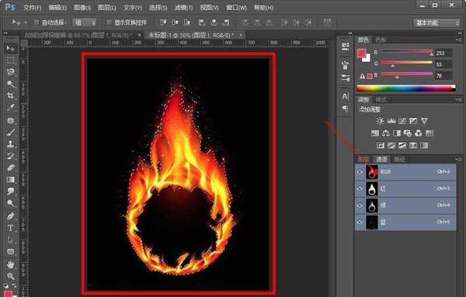Toggle the 自动选择 checkbox
The width and height of the screenshot is (466, 297).
37,22
